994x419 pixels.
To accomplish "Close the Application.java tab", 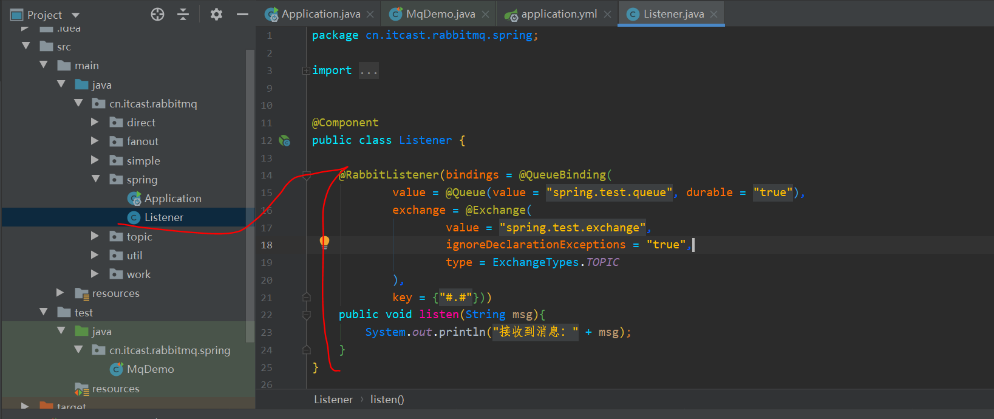I will click(x=370, y=15).
